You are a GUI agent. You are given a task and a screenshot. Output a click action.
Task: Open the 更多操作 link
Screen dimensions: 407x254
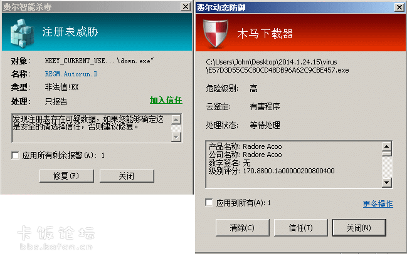point(378,203)
